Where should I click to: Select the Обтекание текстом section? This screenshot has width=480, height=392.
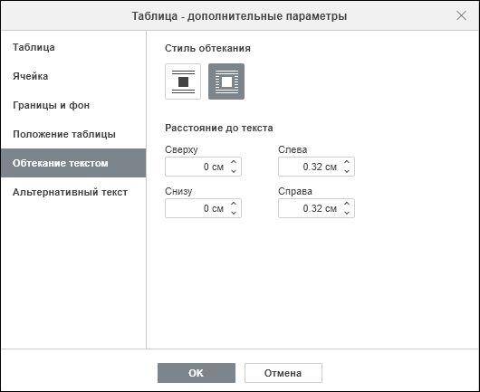pyautogui.click(x=73, y=163)
